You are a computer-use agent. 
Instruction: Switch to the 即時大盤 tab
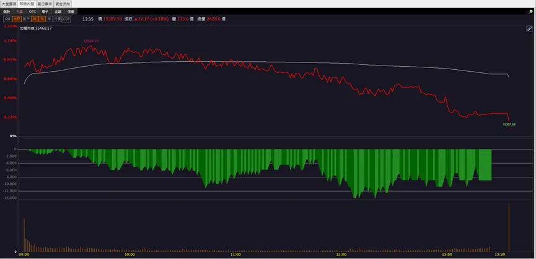pyautogui.click(x=27, y=4)
